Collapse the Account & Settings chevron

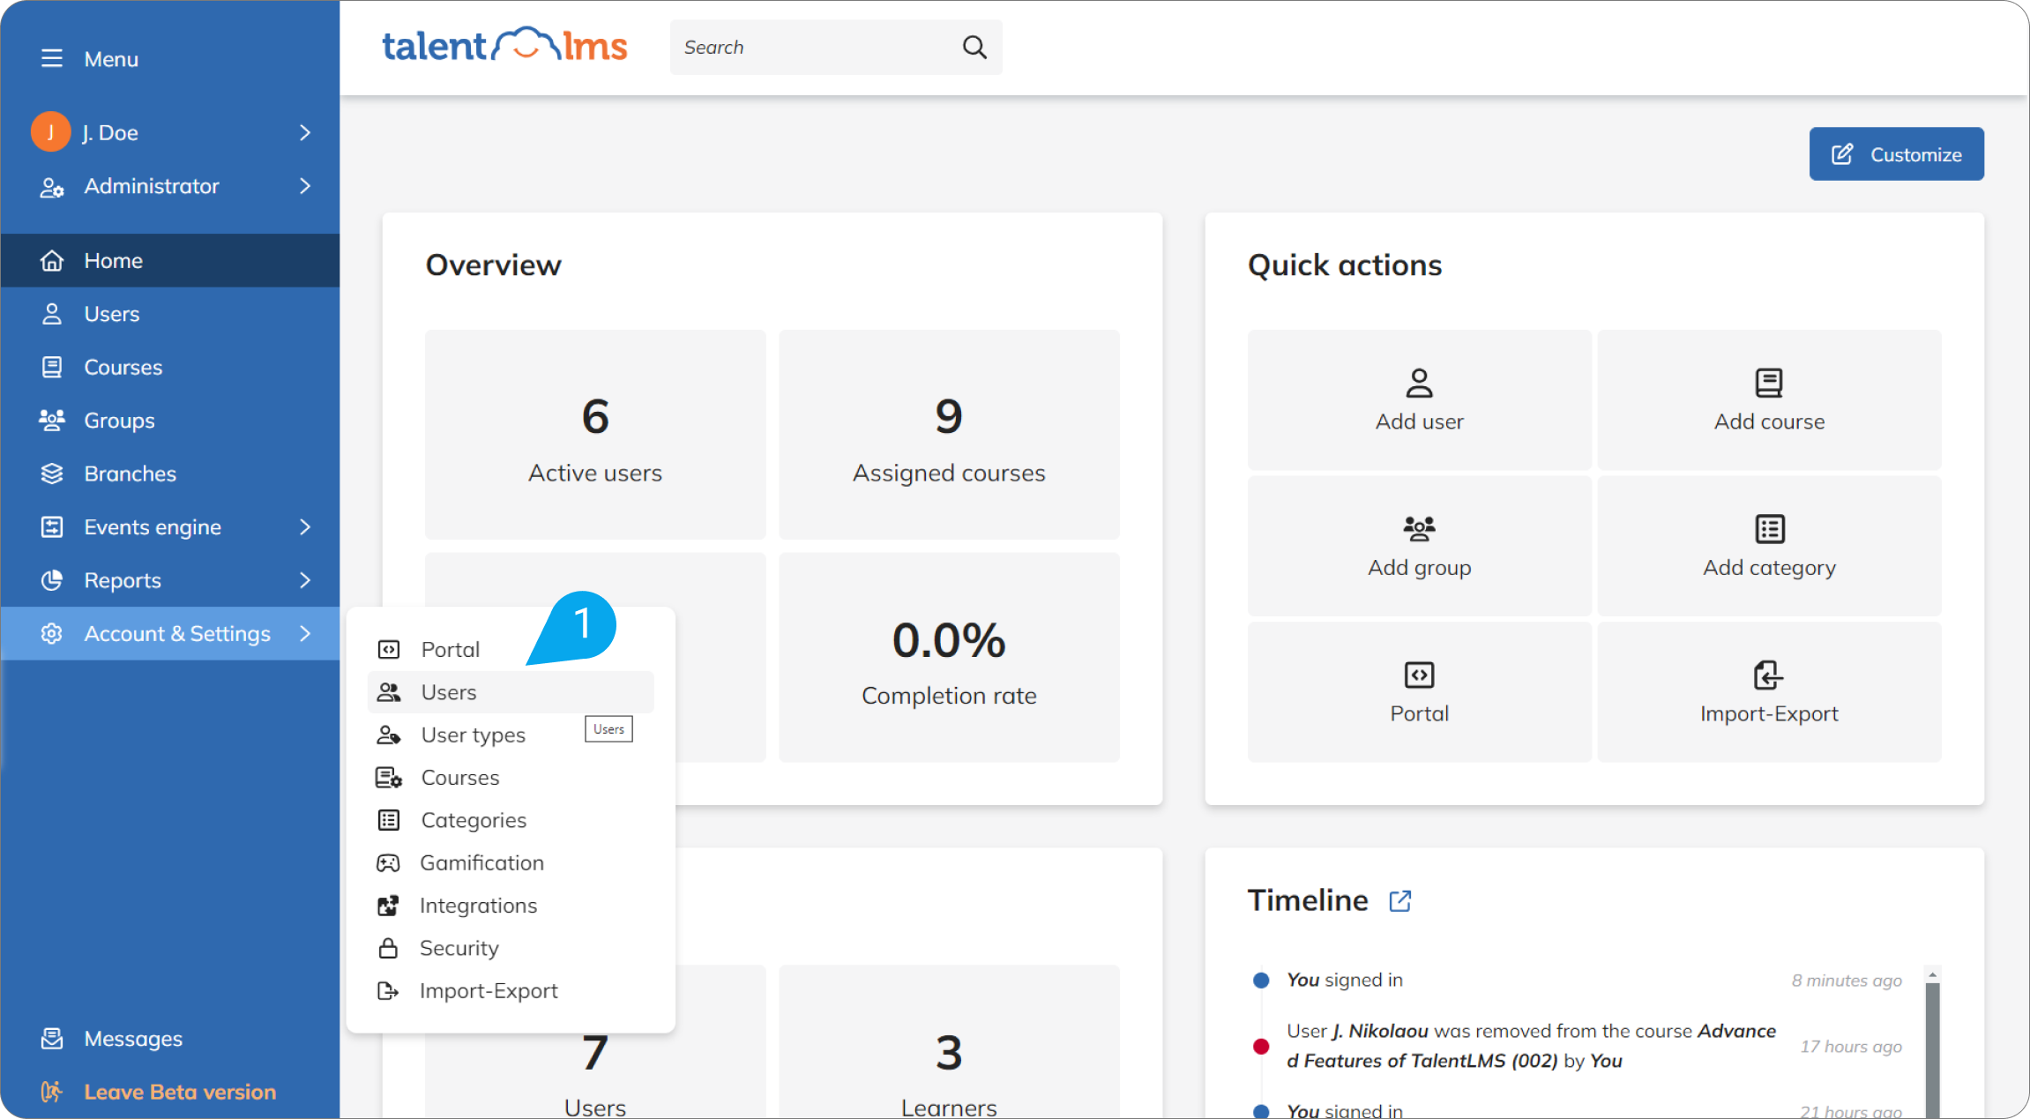305,634
